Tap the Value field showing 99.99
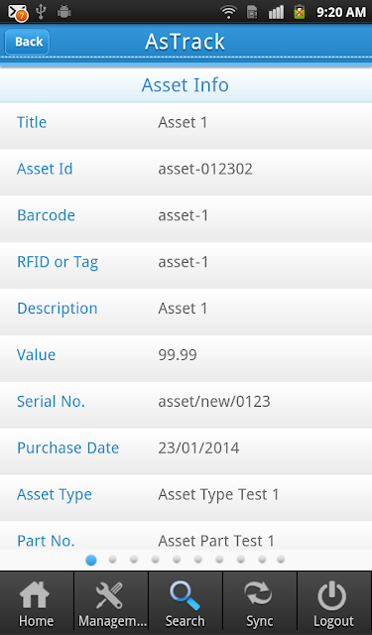The image size is (372, 635). coord(178,355)
